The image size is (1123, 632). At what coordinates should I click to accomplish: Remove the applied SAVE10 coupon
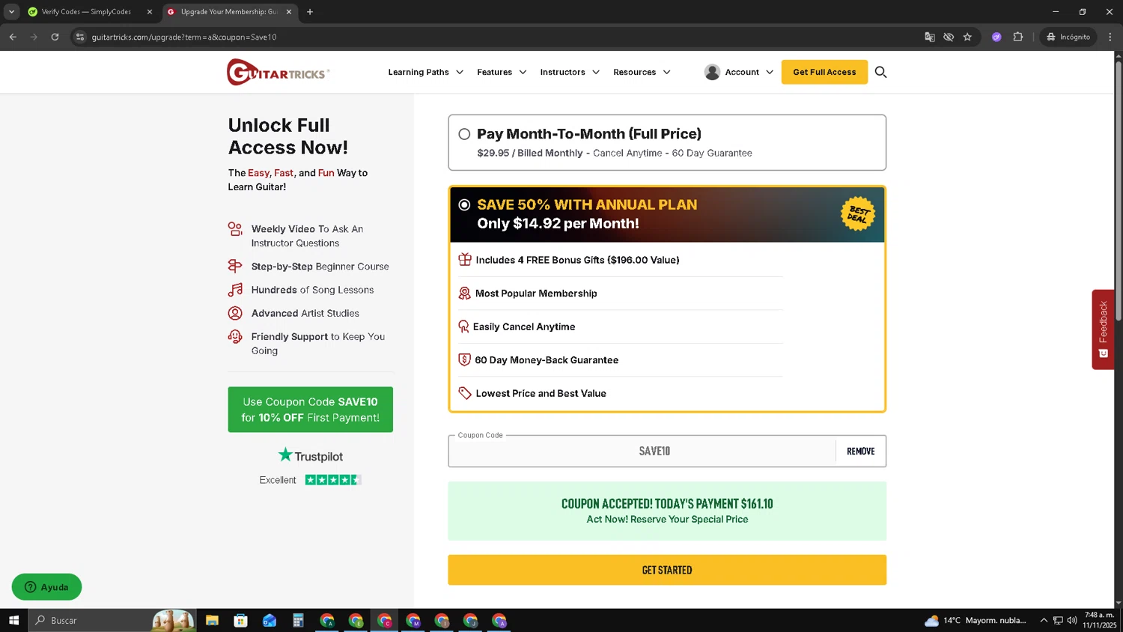tap(861, 451)
